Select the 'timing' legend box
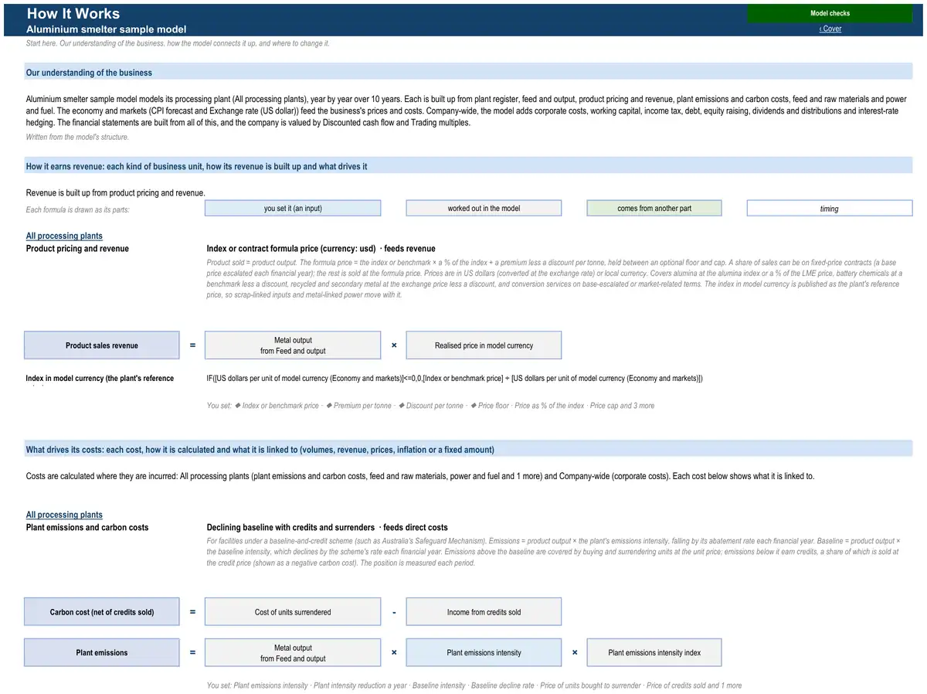The height and width of the screenshot is (694, 927). pos(830,209)
